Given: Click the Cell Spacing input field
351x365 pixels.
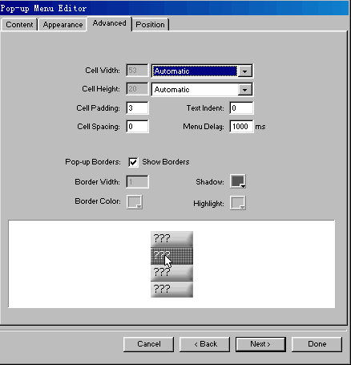Looking at the screenshot, I should click(137, 126).
